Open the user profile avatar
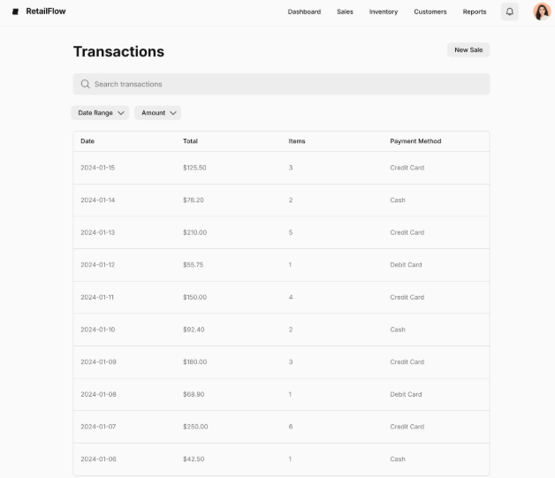 [x=542, y=11]
